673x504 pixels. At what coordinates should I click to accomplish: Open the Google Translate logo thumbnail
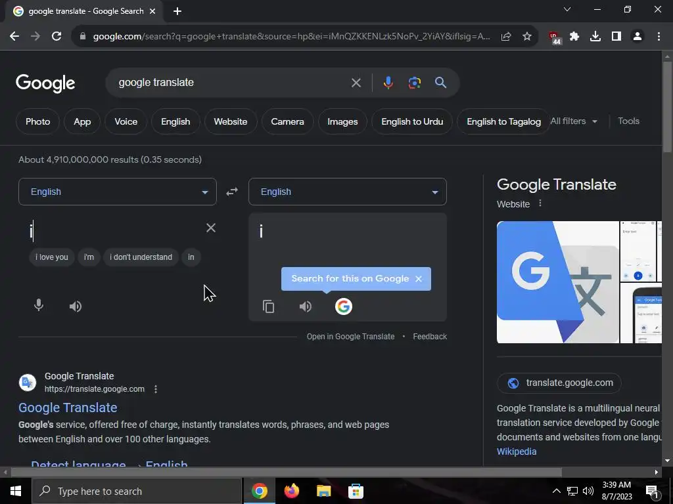click(557, 282)
